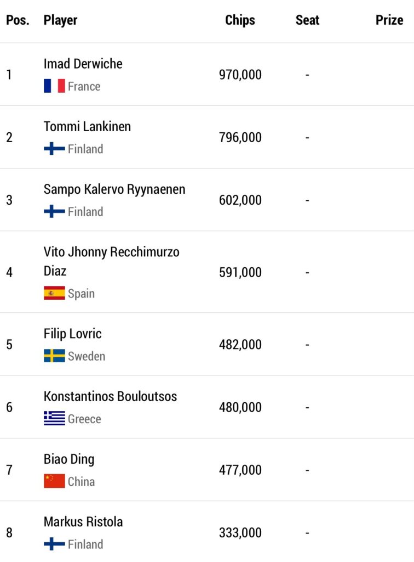Click Tommi Lankinen's Finland flag

click(x=54, y=149)
